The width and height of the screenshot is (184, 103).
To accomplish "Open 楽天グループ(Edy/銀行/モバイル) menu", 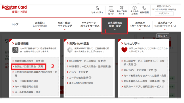I will 165,24.
